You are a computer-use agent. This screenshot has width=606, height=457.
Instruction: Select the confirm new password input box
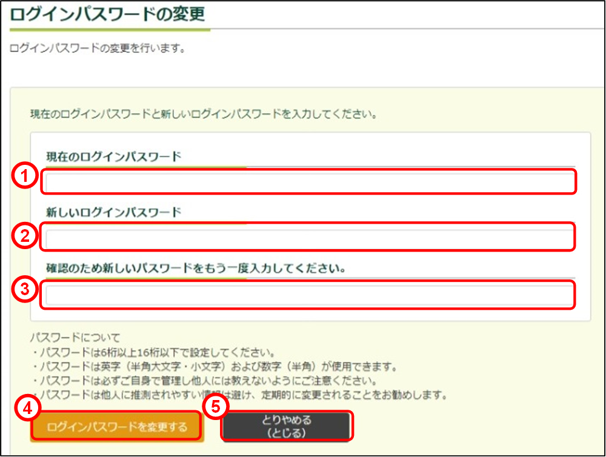(x=308, y=295)
